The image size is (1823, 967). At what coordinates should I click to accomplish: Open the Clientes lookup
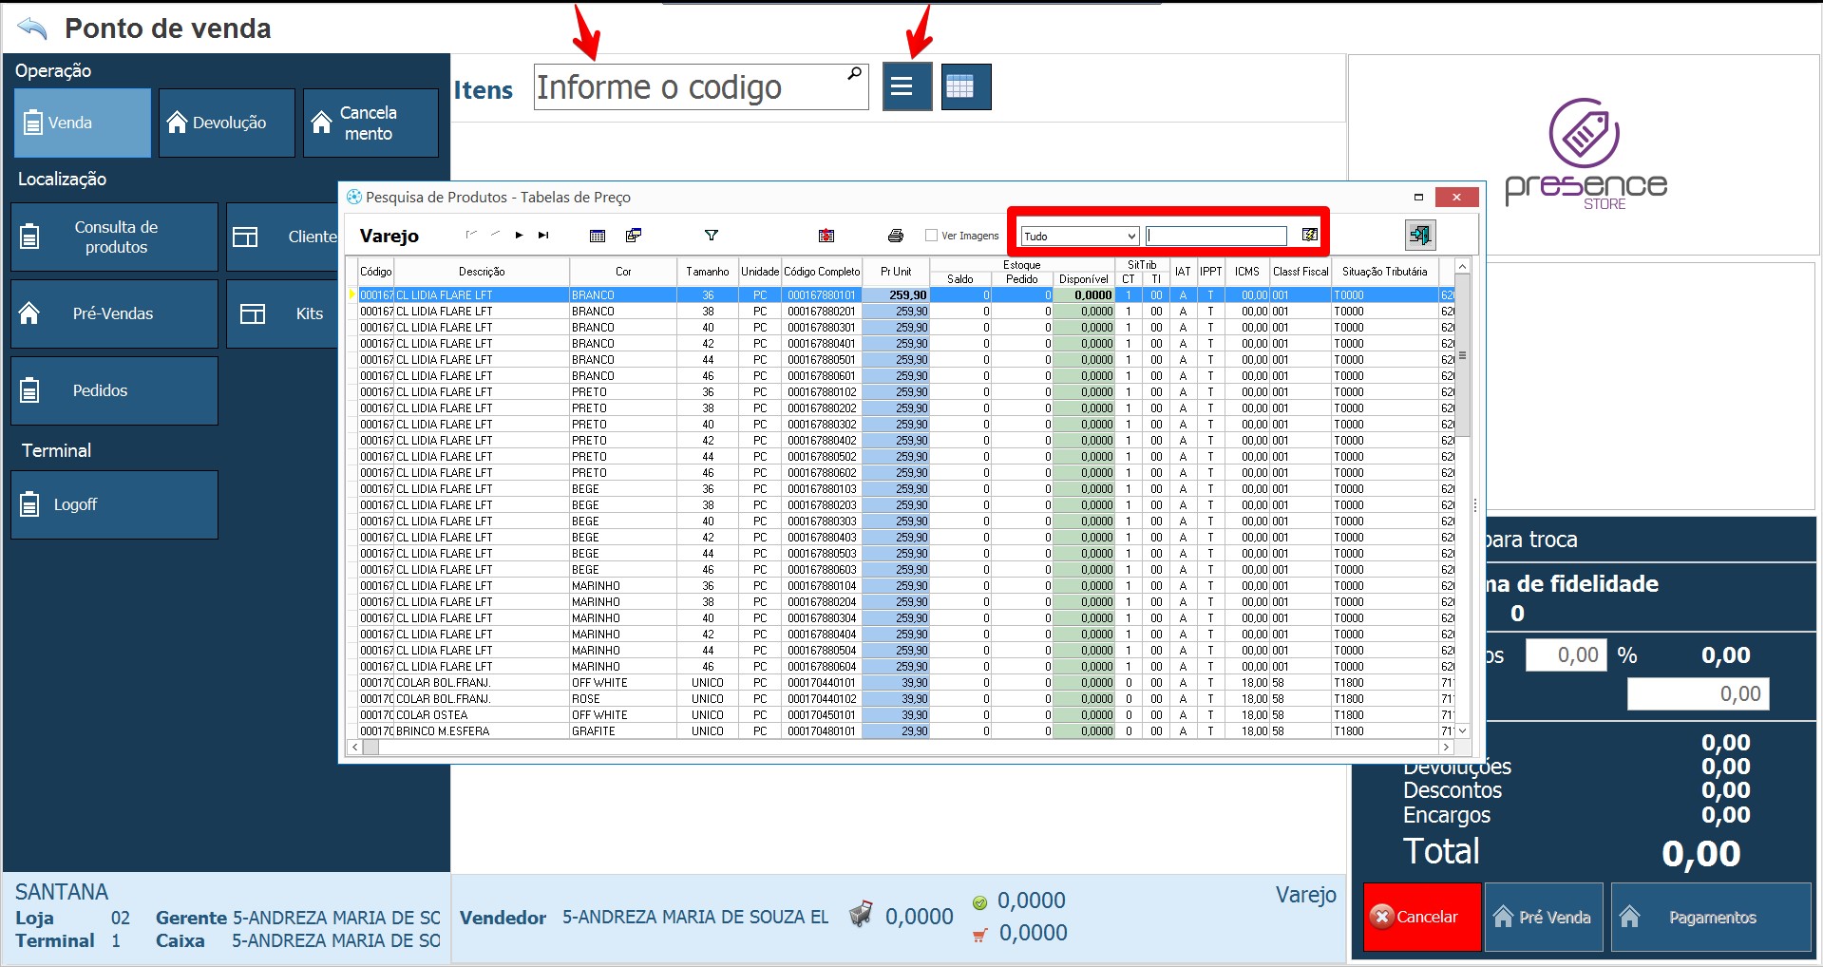(x=282, y=237)
